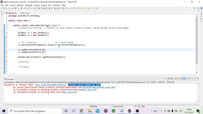Click the Console horizontal scrollbar
Image resolution: width=203 pixels, height=114 pixels.
point(100,104)
